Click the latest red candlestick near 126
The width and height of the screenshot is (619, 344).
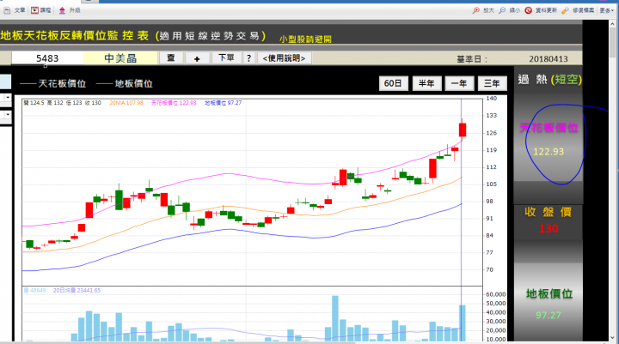(463, 130)
